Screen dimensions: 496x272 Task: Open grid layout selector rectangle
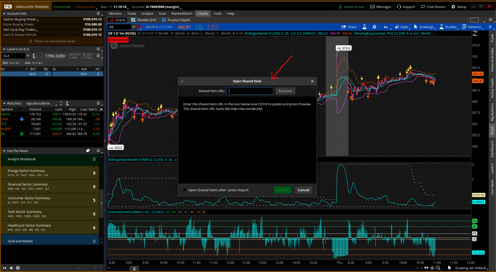coord(475,20)
